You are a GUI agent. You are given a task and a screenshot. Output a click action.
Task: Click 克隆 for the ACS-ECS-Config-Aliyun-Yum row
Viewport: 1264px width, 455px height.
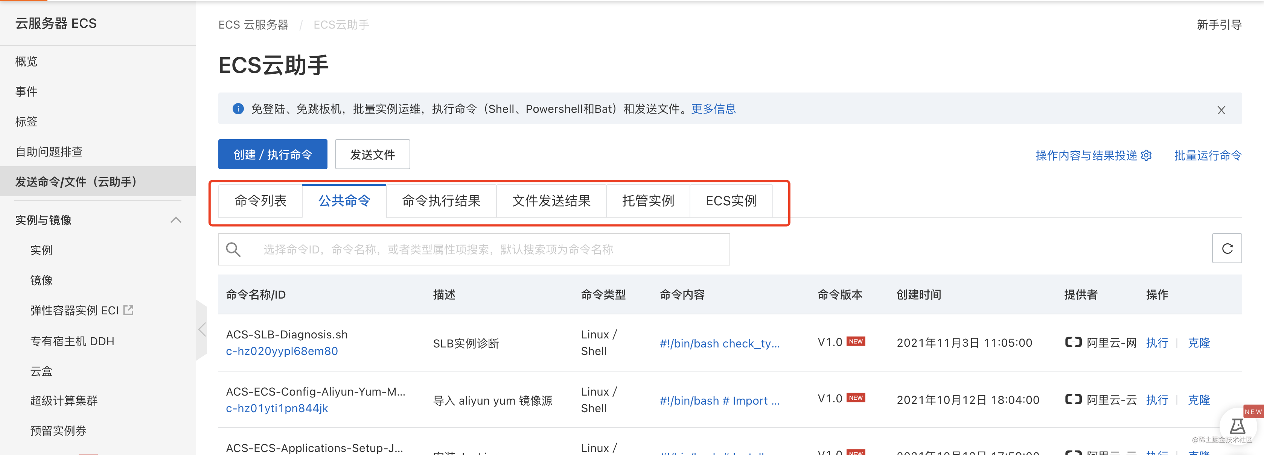[x=1199, y=400]
